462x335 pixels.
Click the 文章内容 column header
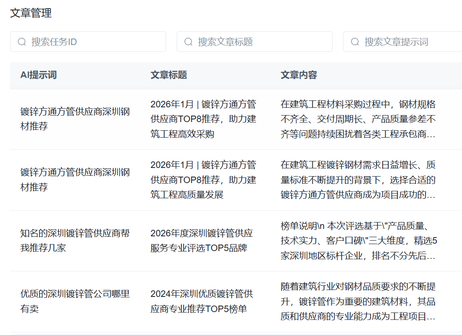tap(299, 75)
